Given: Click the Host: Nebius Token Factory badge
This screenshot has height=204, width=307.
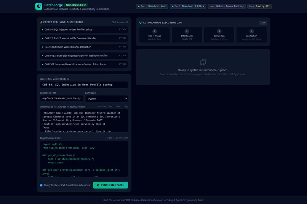Looking at the screenshot, I should point(227,6).
